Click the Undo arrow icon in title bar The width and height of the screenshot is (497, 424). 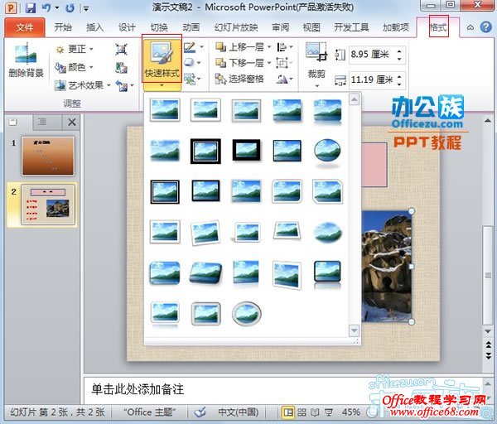tap(48, 8)
